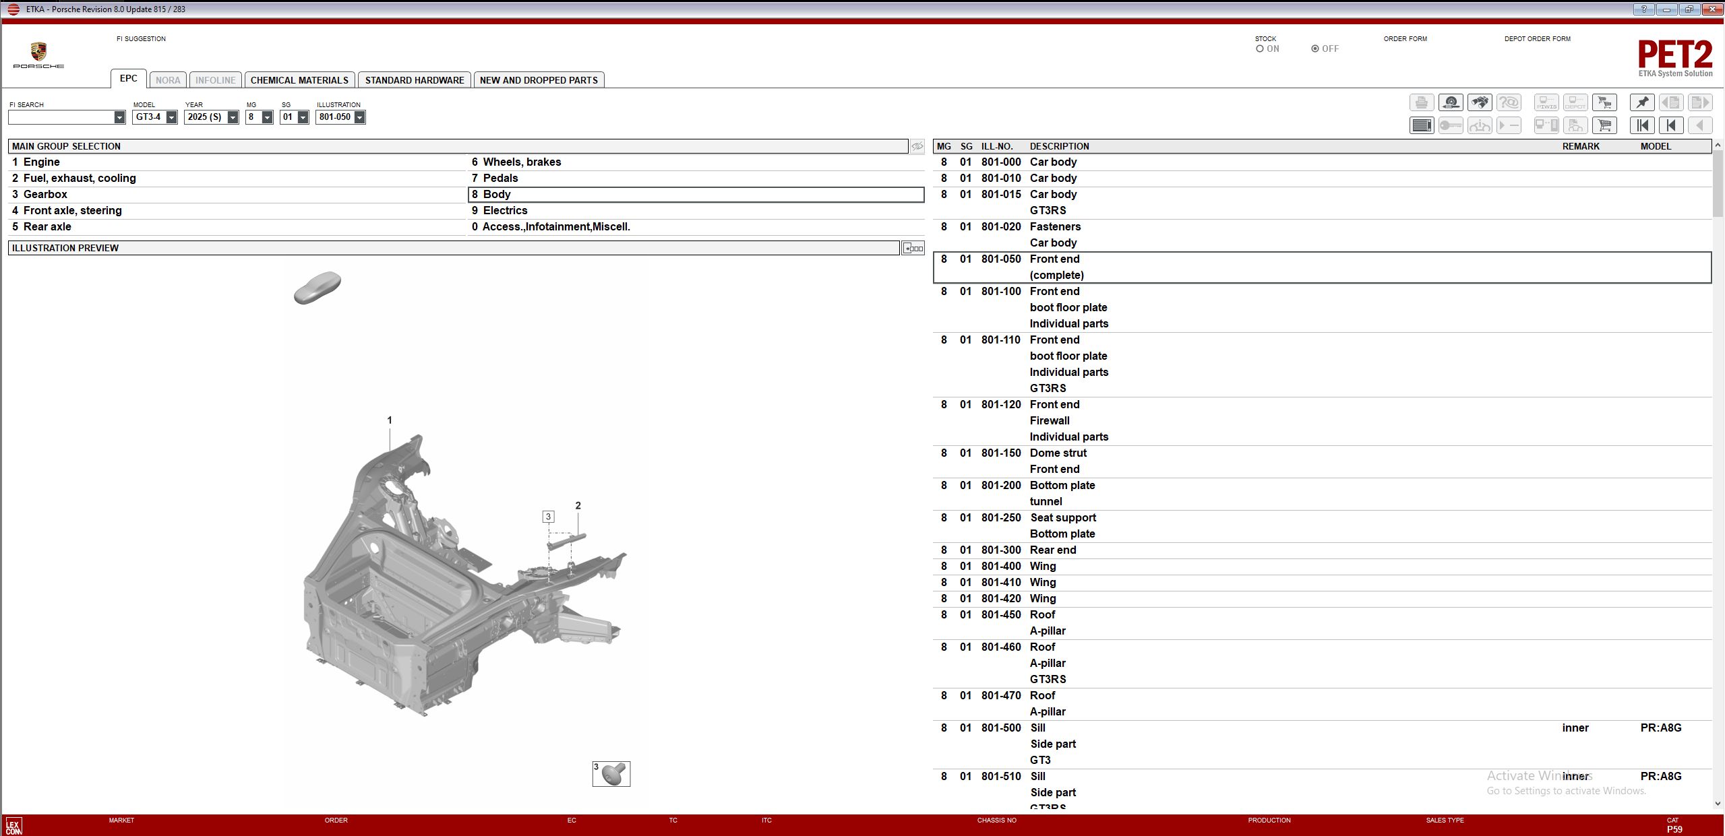Expand the Year 2025 (S) dropdown
This screenshot has height=836, width=1725.
(233, 117)
